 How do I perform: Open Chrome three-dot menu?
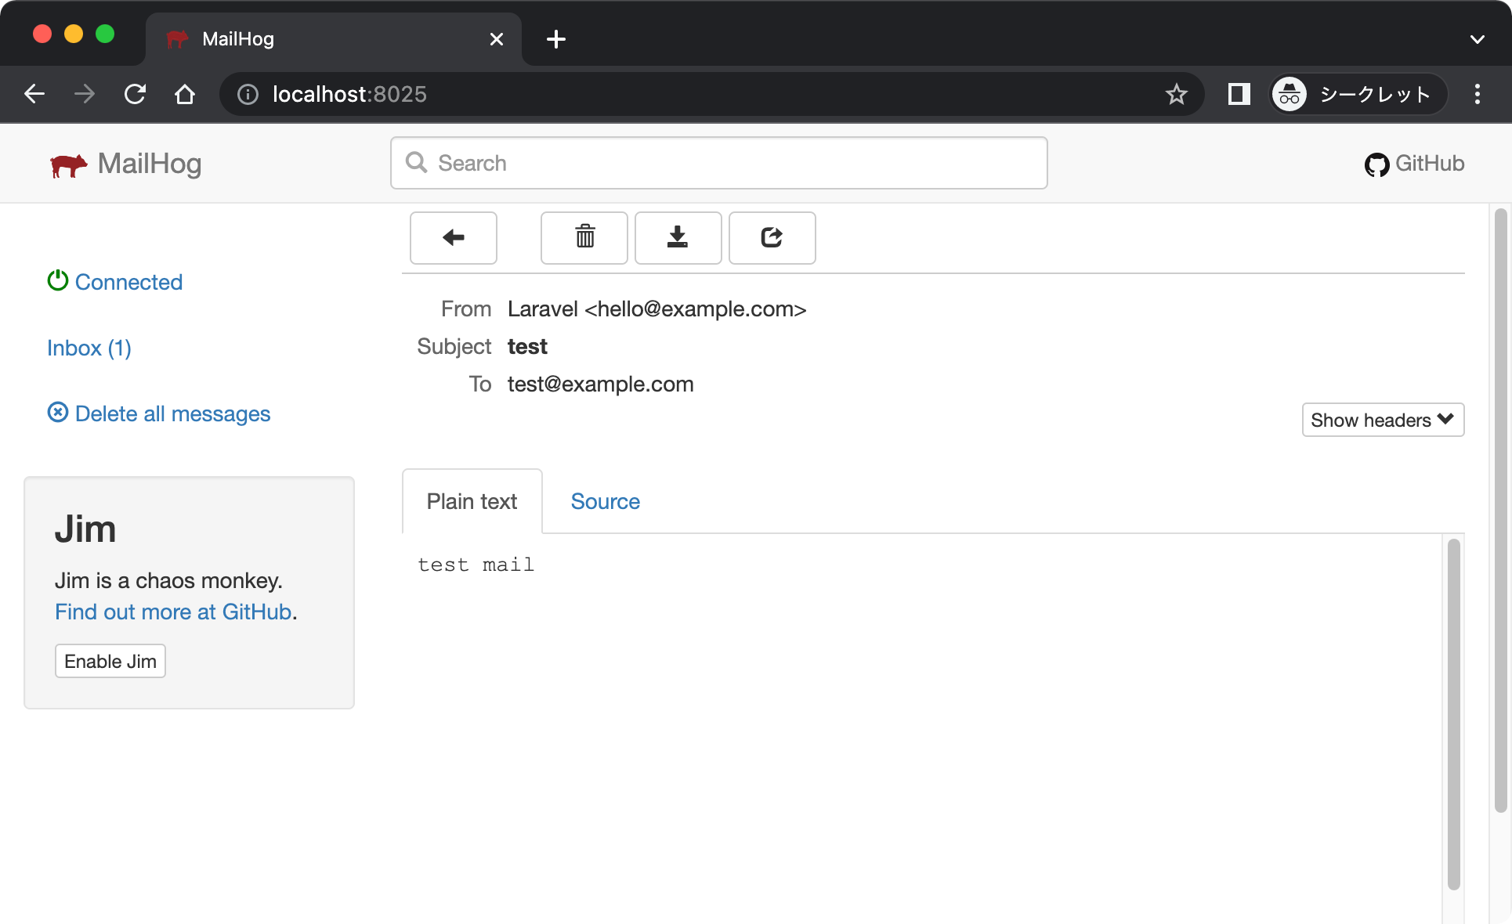(x=1477, y=95)
